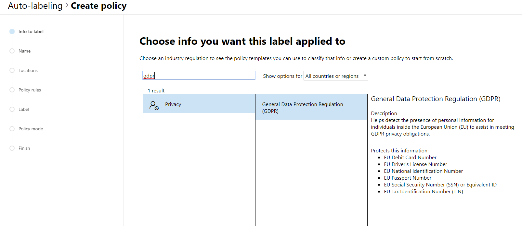Viewport: 522px width, 226px height.
Task: Select the Policy mode step circle
Action: click(x=12, y=129)
